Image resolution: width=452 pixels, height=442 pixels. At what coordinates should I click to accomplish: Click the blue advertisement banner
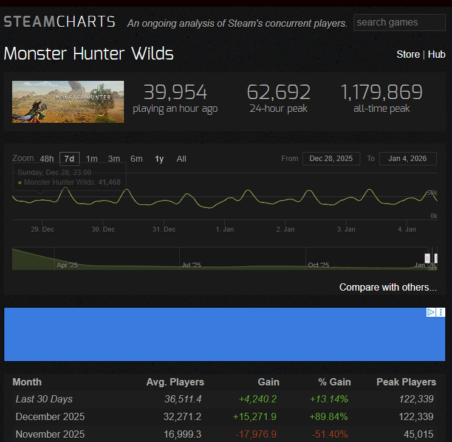pos(225,334)
